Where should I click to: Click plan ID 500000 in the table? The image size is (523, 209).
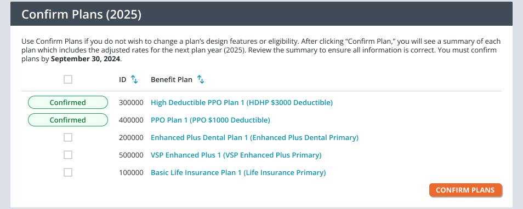click(131, 155)
